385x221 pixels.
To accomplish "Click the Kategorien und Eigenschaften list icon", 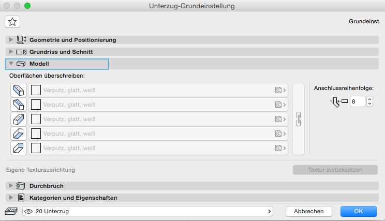I will [x=21, y=198].
